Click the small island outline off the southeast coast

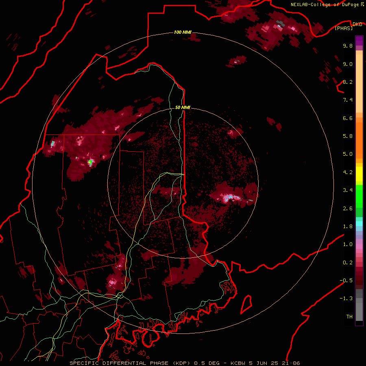pyautogui.click(x=246, y=304)
